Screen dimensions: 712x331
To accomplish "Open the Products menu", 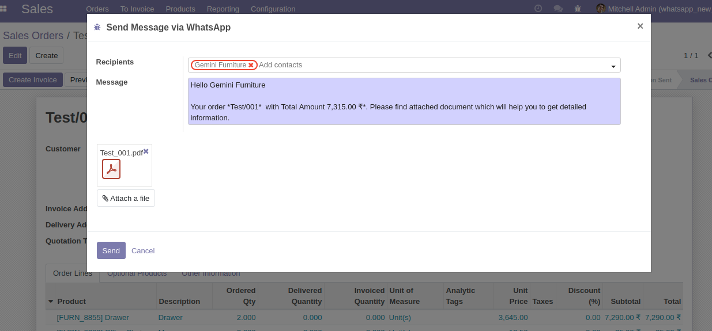I will coord(180,9).
